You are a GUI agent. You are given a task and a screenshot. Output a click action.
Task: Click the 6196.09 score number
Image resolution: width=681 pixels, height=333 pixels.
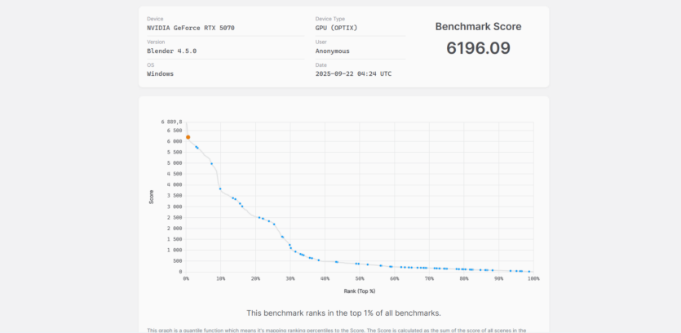(478, 48)
